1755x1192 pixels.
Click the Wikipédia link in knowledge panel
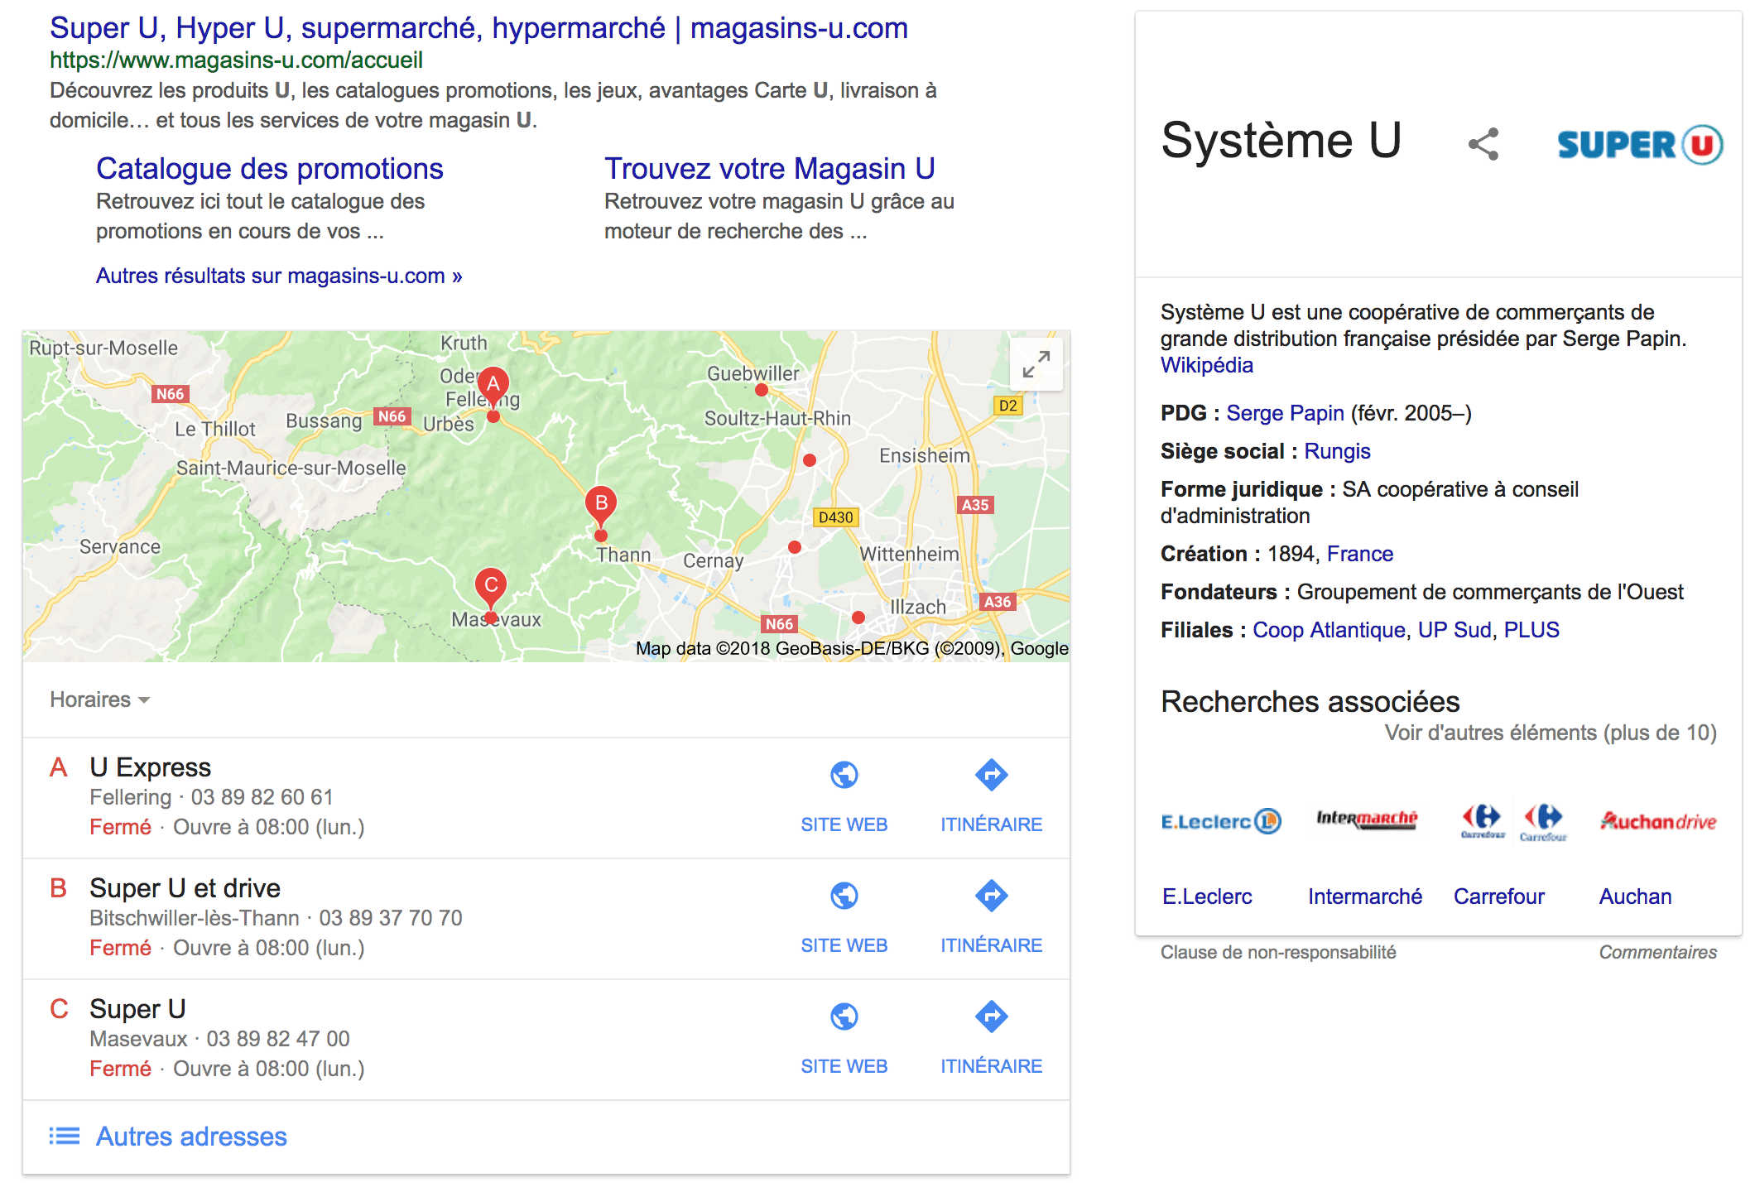1206,365
